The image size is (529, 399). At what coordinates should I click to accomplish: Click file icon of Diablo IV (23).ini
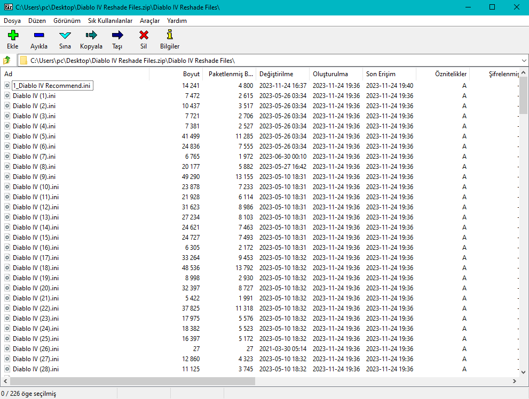[x=7, y=318]
